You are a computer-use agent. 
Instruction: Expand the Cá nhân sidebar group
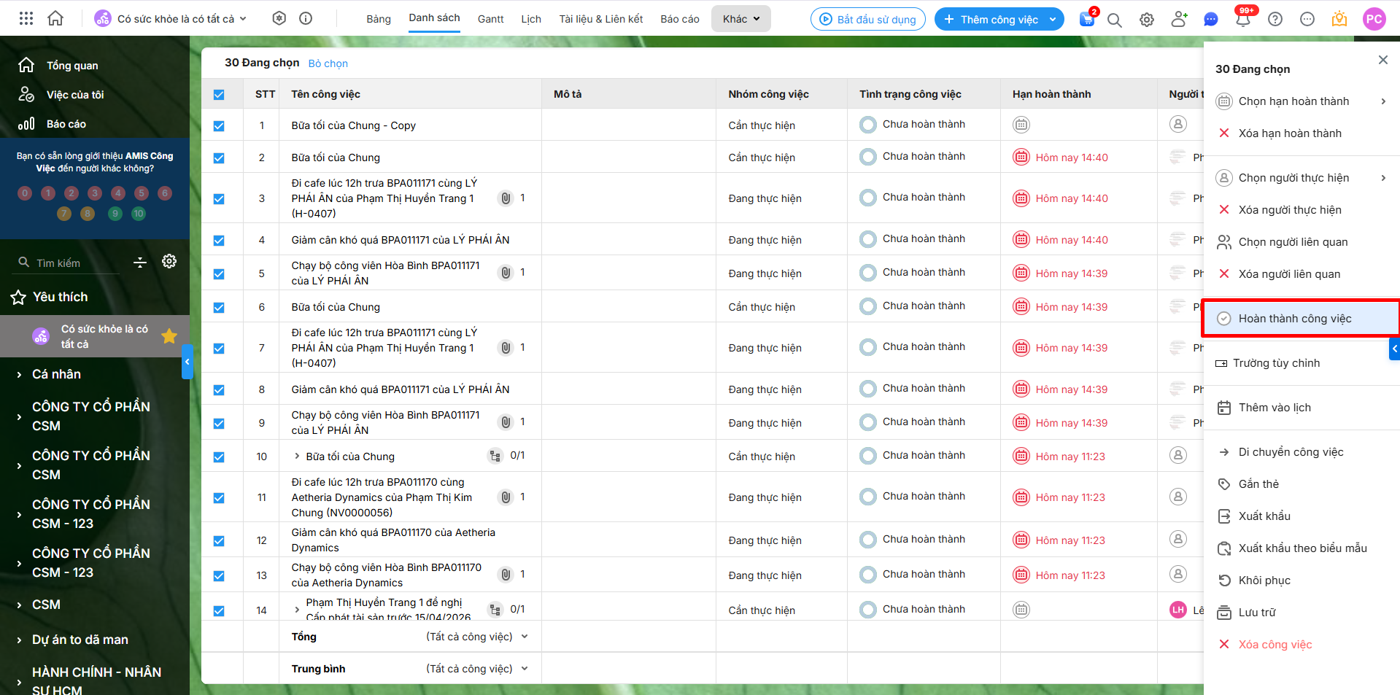[19, 374]
